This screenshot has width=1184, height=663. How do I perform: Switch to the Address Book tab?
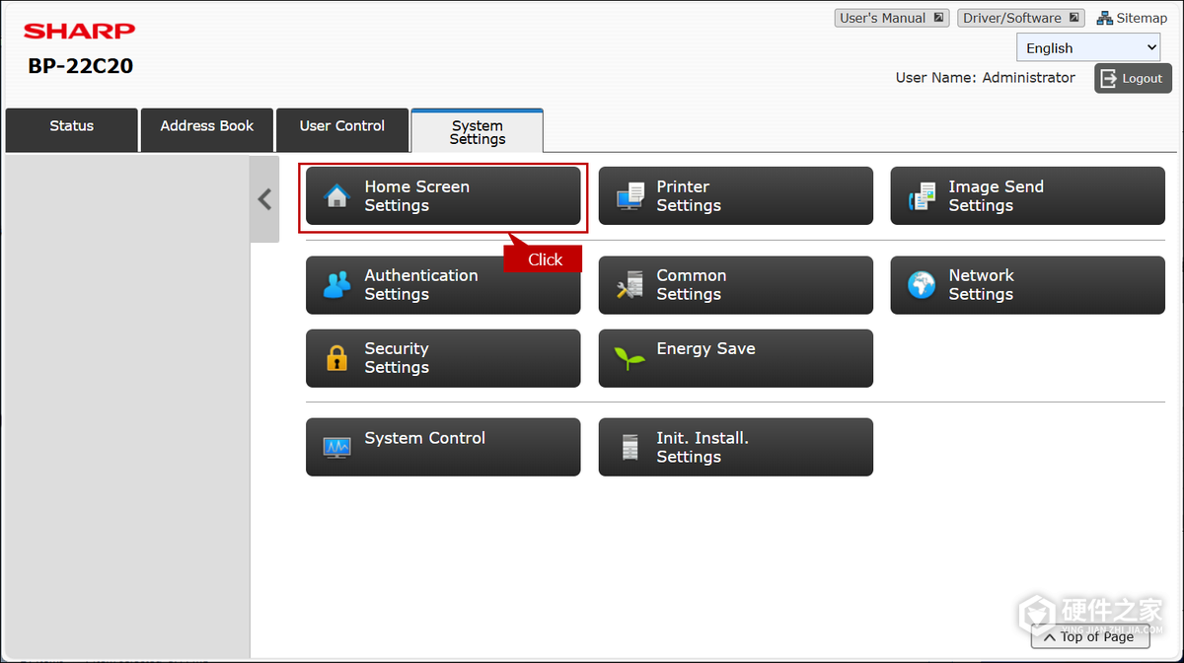point(207,129)
